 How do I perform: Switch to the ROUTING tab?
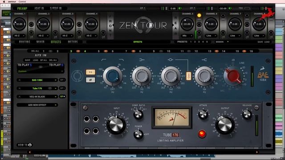24,42
